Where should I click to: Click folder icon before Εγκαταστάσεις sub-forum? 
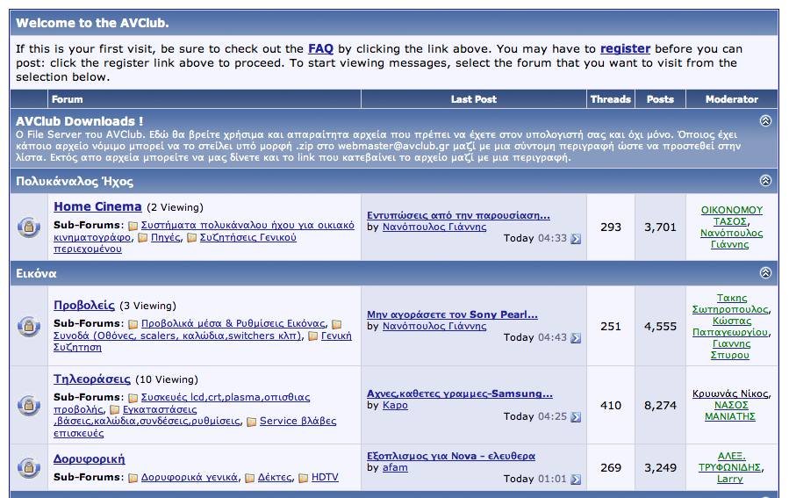pyautogui.click(x=115, y=410)
